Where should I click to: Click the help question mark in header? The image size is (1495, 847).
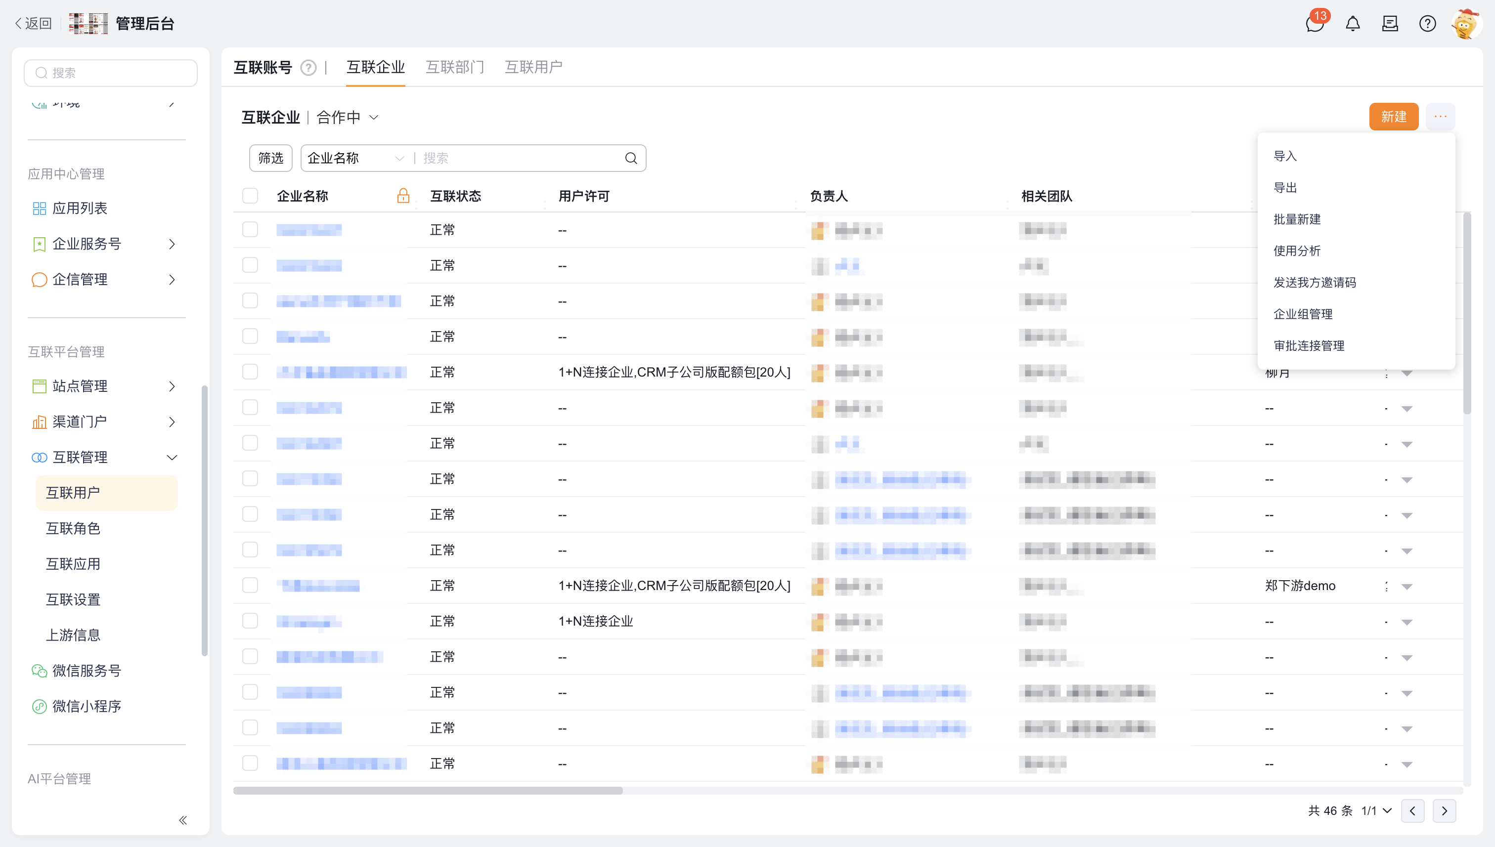click(x=1427, y=24)
